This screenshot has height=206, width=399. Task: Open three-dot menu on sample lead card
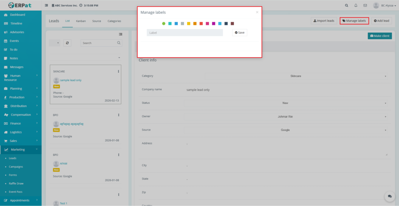click(x=118, y=72)
